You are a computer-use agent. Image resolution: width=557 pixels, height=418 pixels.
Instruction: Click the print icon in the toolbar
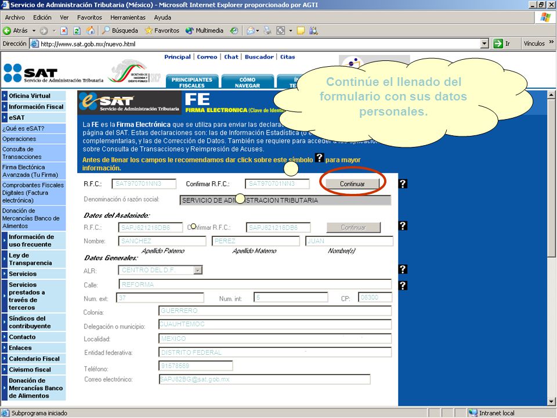(267, 31)
